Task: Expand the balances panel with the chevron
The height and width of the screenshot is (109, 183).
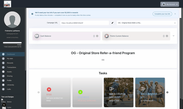Action: point(173,36)
